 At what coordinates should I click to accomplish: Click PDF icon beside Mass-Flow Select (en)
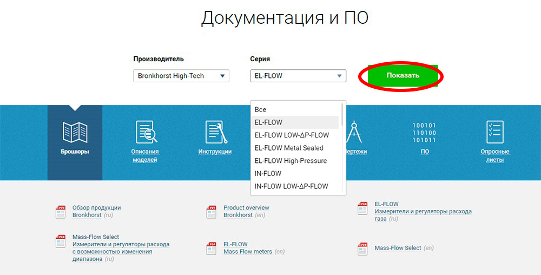coord(362,248)
